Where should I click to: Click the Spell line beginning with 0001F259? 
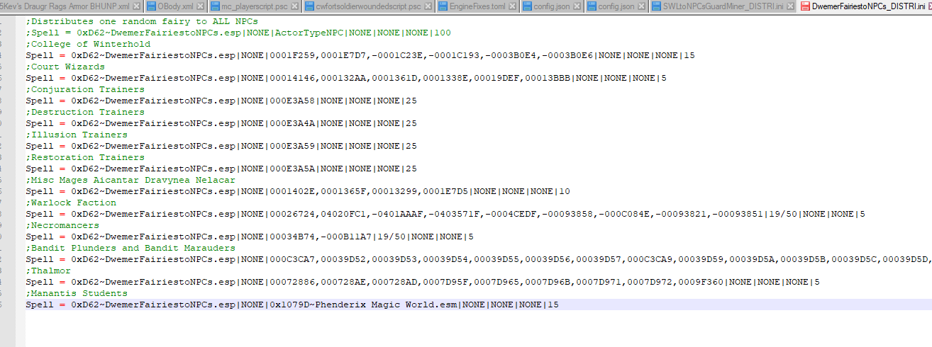point(360,55)
